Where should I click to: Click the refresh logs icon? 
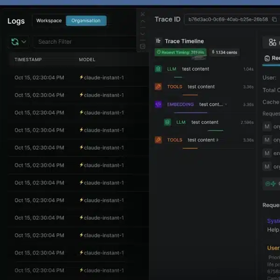15,42
